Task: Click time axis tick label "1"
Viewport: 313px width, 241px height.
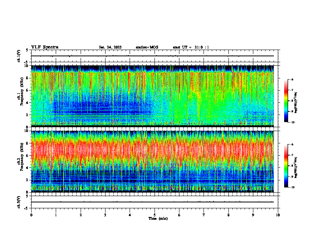Action: click(56, 215)
